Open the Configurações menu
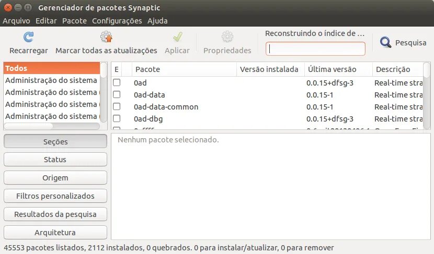 (117, 21)
